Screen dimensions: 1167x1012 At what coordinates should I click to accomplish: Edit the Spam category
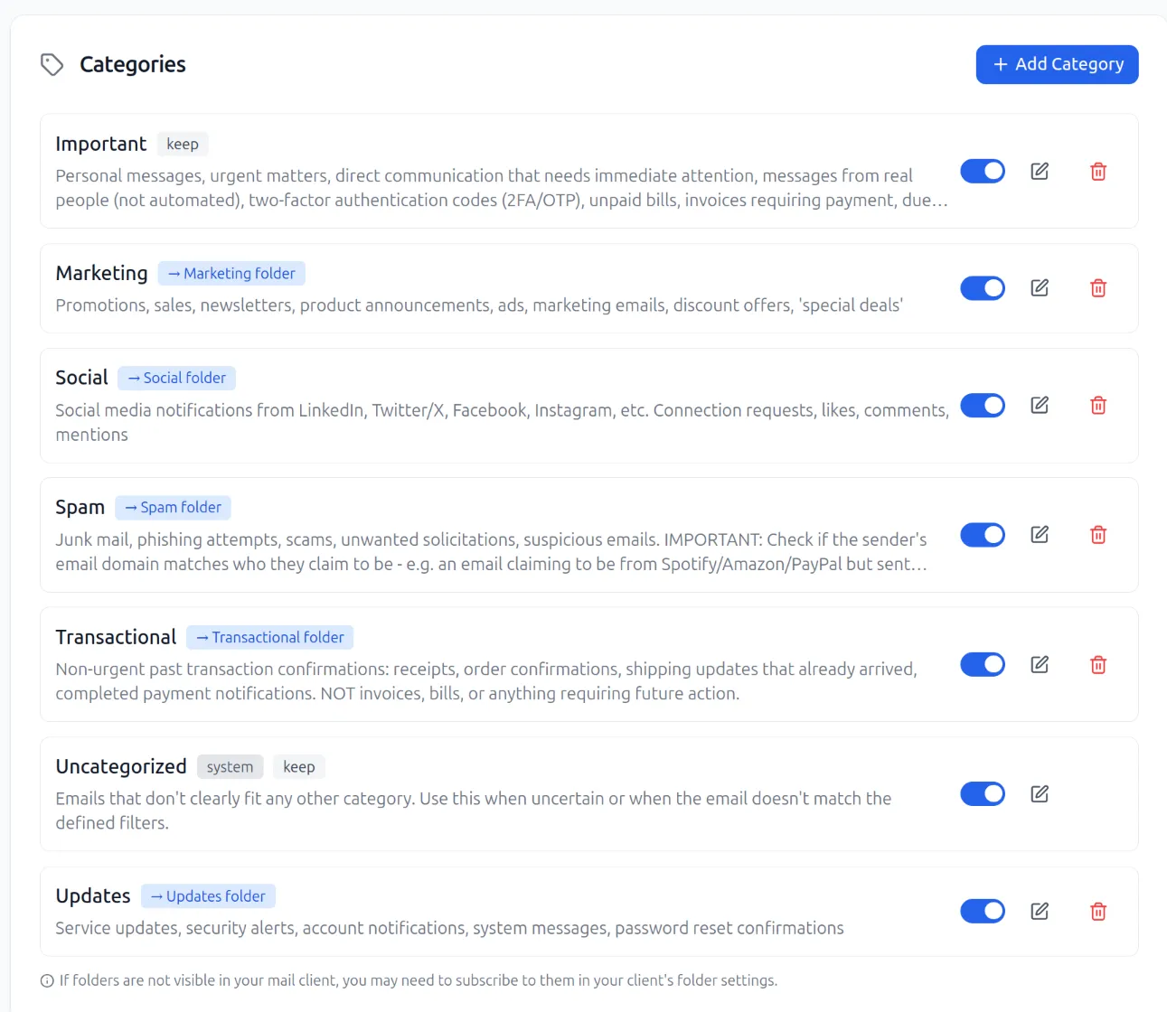click(x=1040, y=535)
